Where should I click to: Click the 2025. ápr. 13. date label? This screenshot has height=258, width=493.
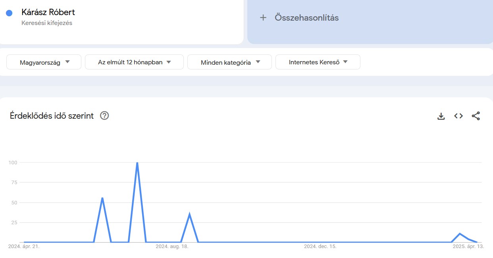click(x=468, y=246)
